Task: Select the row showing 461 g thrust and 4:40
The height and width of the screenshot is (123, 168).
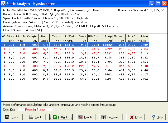Action: click(x=79, y=70)
